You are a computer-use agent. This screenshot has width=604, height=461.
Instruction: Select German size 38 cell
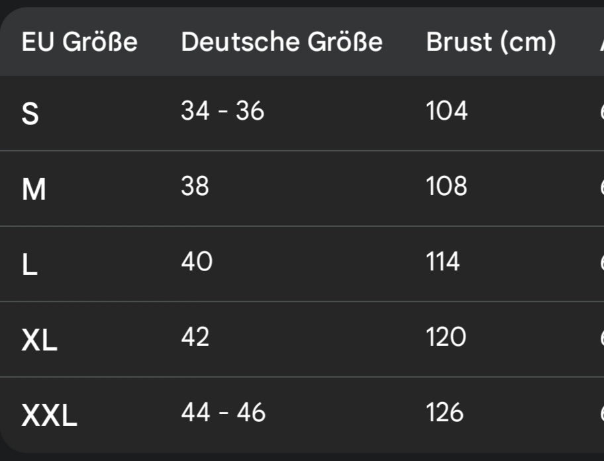195,187
